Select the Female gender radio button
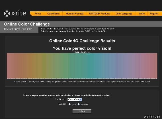This screenshot has width=162, height=119. click(x=79, y=104)
